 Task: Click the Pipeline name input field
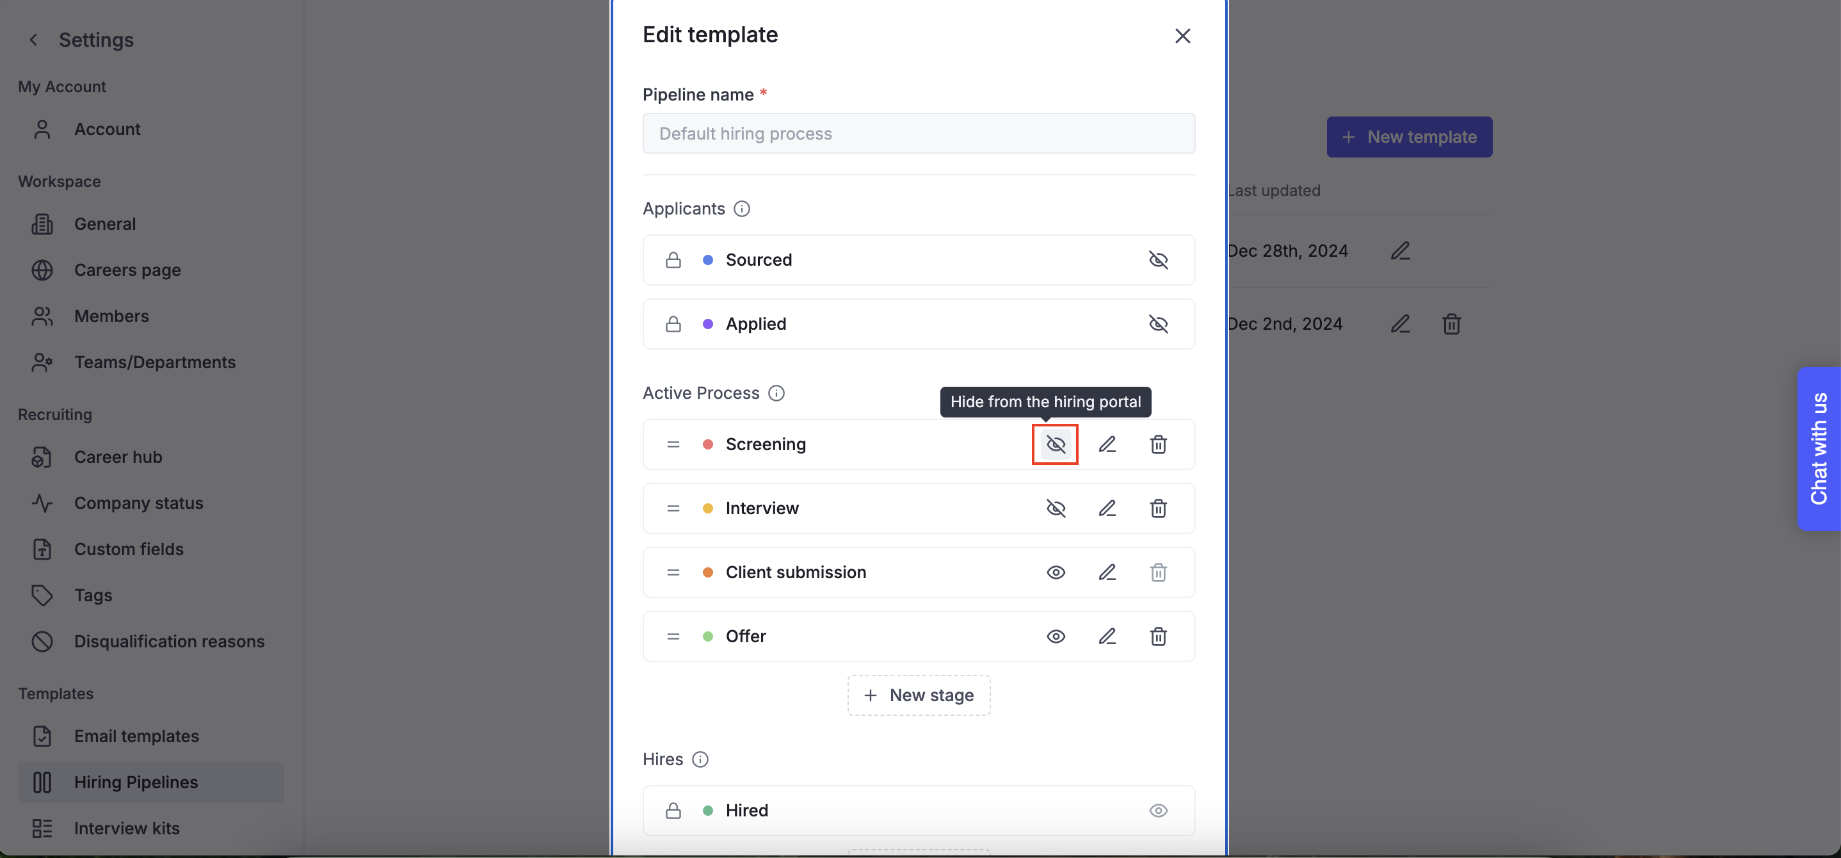[919, 134]
